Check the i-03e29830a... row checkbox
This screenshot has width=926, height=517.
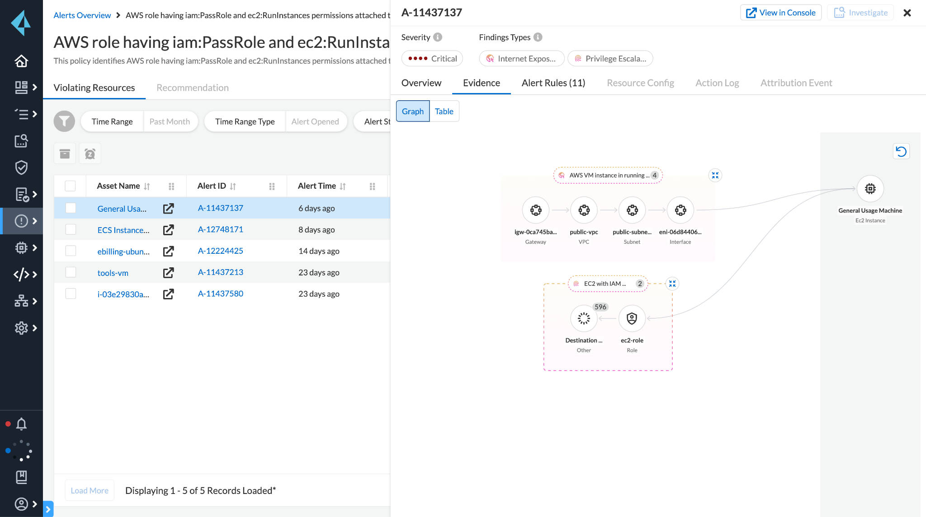[71, 293]
